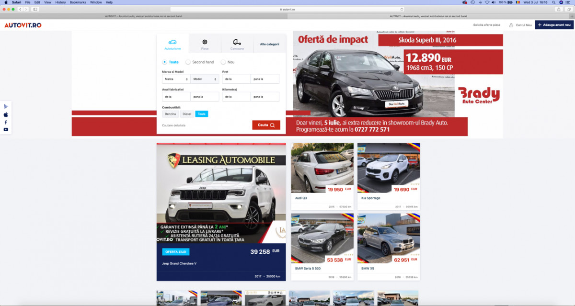Click Adauga anunt nou button
Viewport: 575px width, 306px height.
coord(554,25)
